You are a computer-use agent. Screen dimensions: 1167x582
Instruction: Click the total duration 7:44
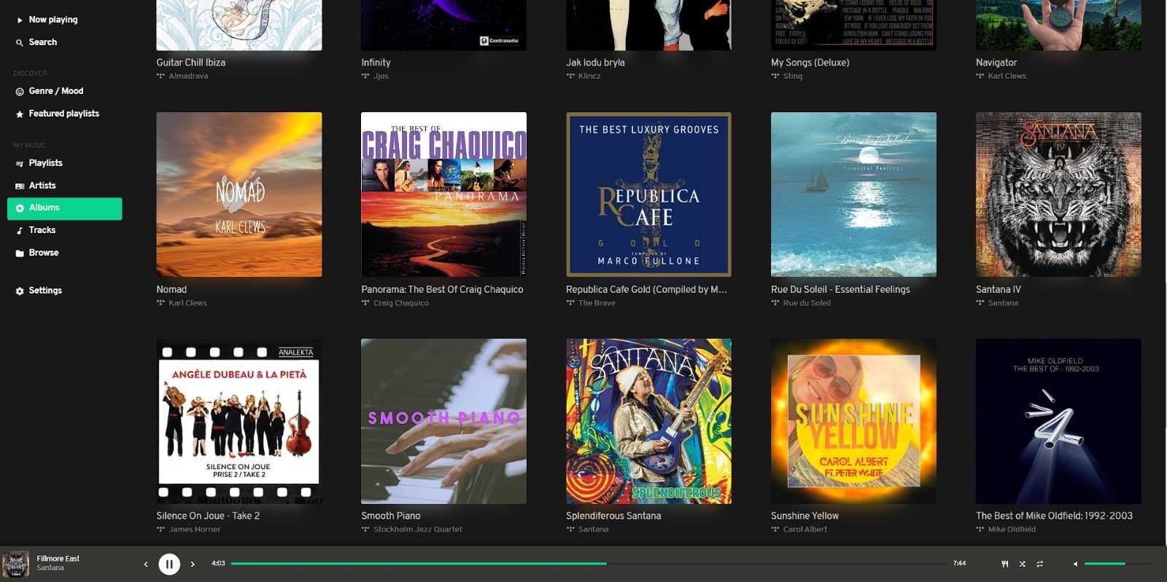pos(959,563)
